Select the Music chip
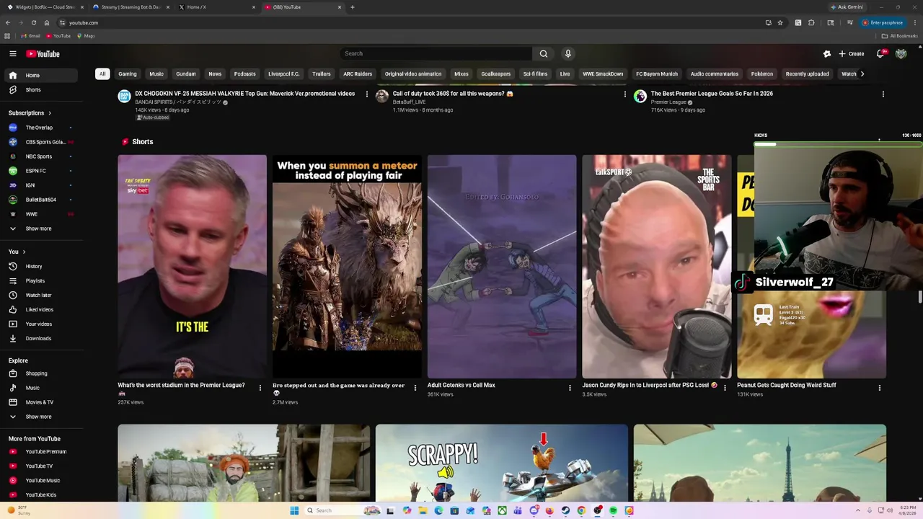Screen dimensions: 923x519 156,74
